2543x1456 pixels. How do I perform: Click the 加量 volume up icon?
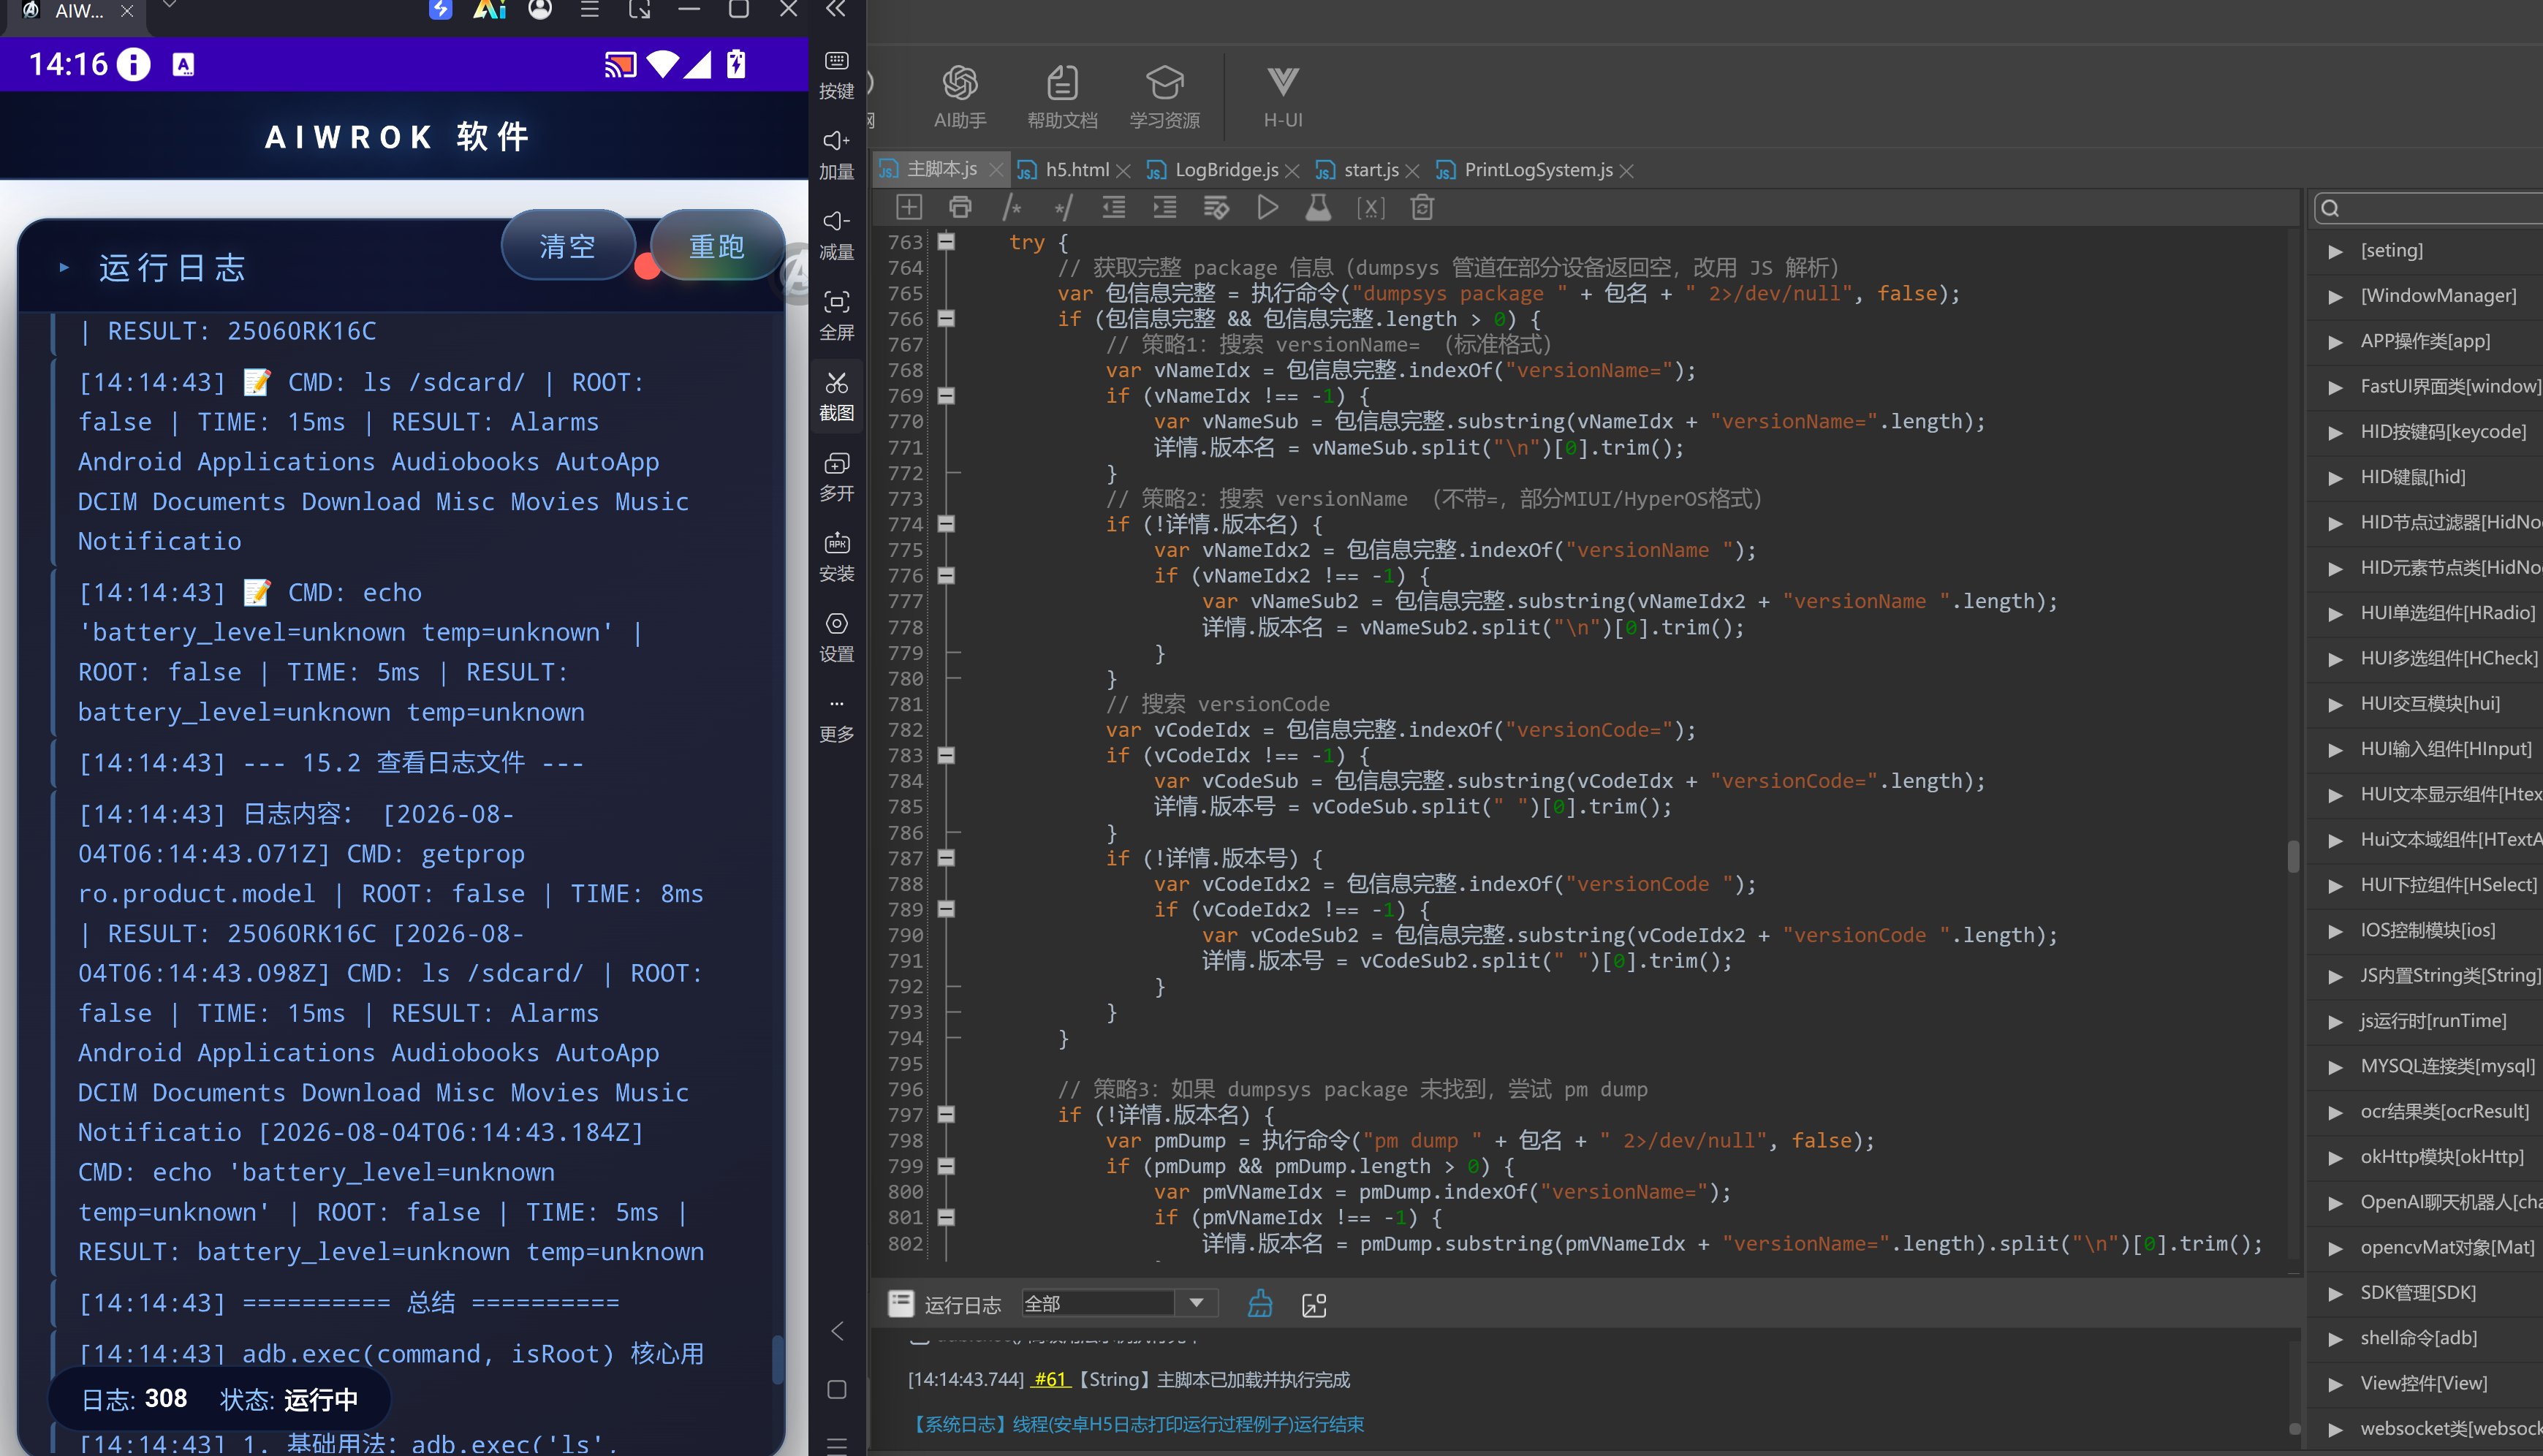tap(837, 154)
